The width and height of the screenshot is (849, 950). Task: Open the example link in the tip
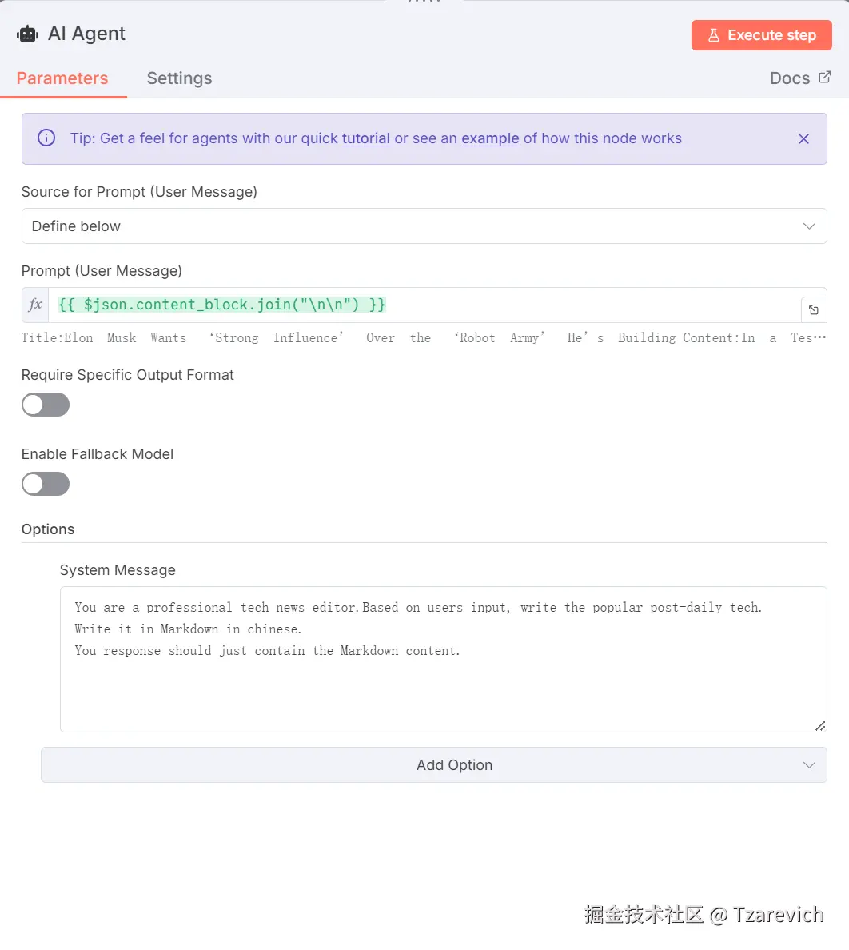[x=490, y=138]
